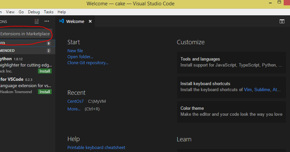
Task: Open the Tasks menu
Action: [x=49, y=12]
